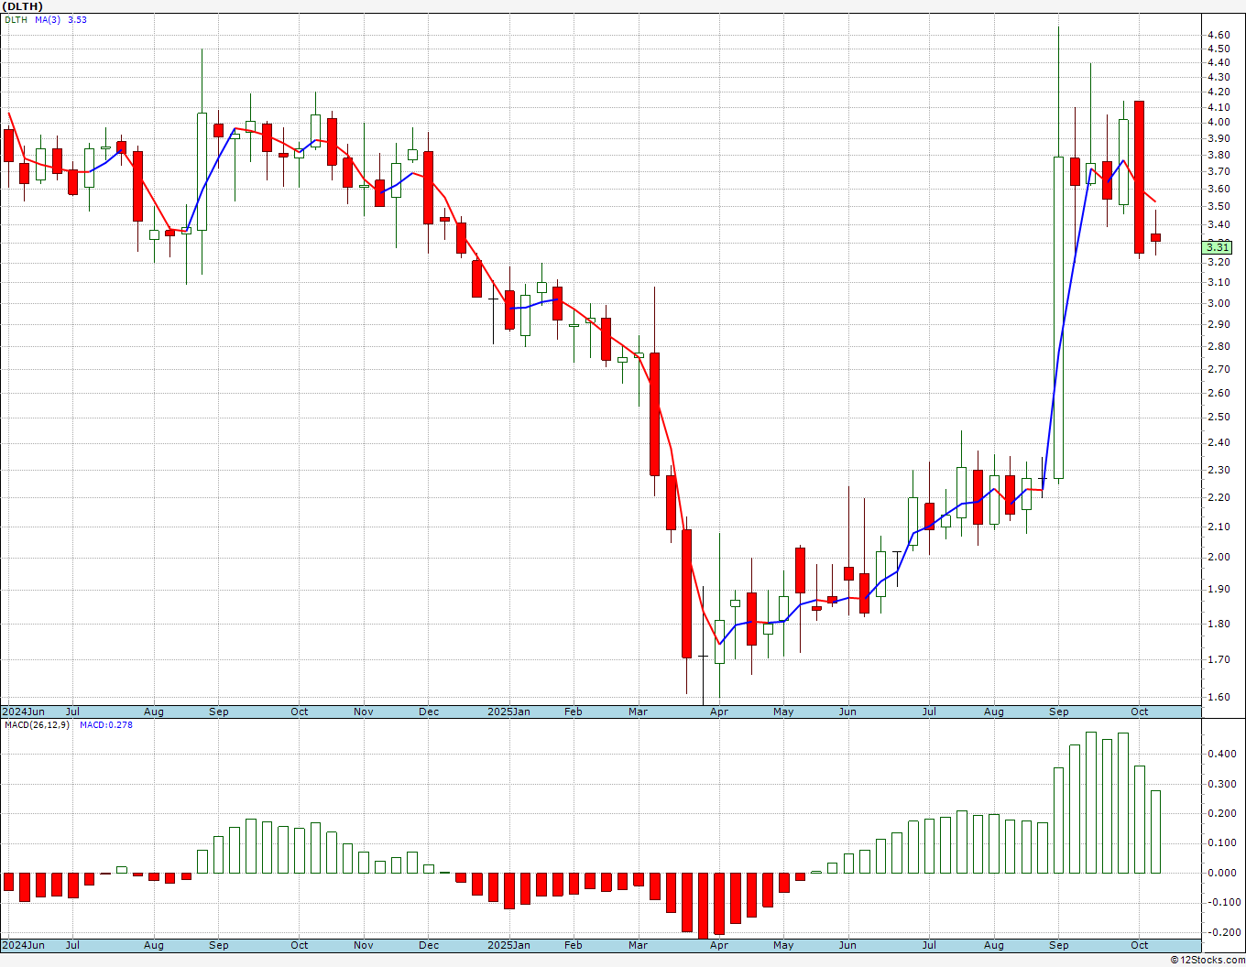Select the 0.100 MACD axis label
This screenshot has width=1246, height=967.
tap(1221, 843)
